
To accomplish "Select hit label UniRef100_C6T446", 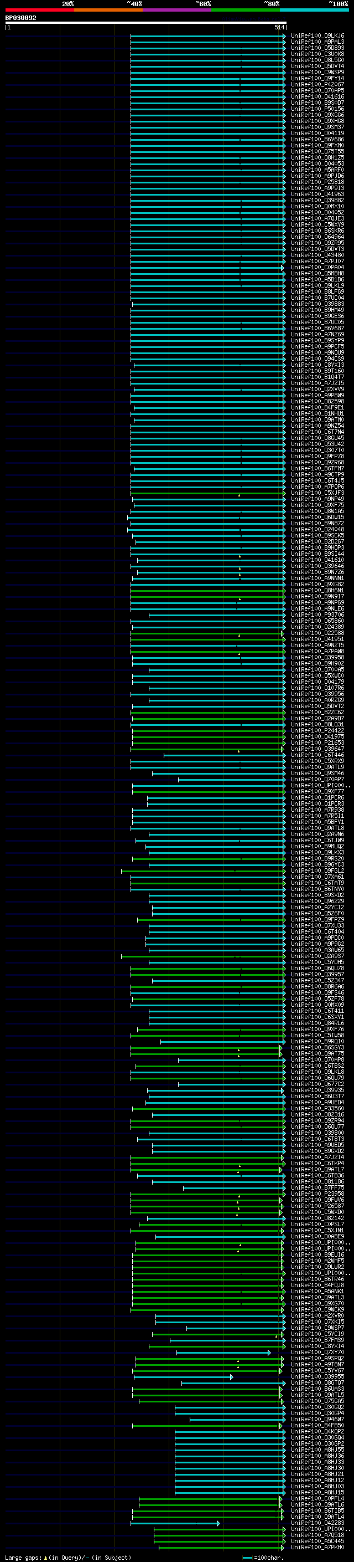I will point(317,755).
